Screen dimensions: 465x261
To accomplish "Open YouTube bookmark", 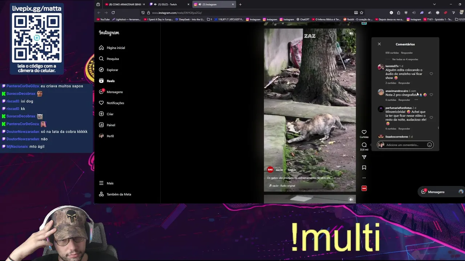I will [x=103, y=20].
